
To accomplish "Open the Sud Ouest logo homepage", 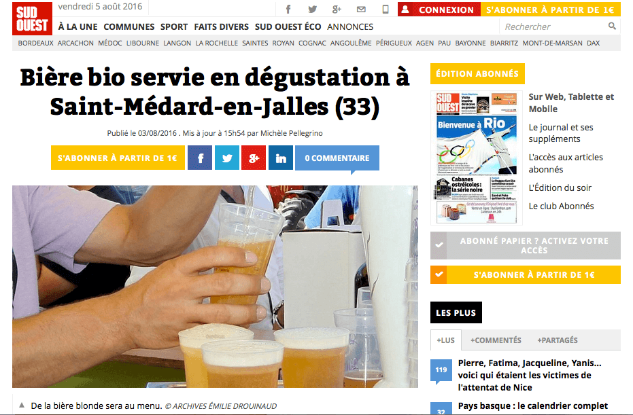I will coord(33,18).
